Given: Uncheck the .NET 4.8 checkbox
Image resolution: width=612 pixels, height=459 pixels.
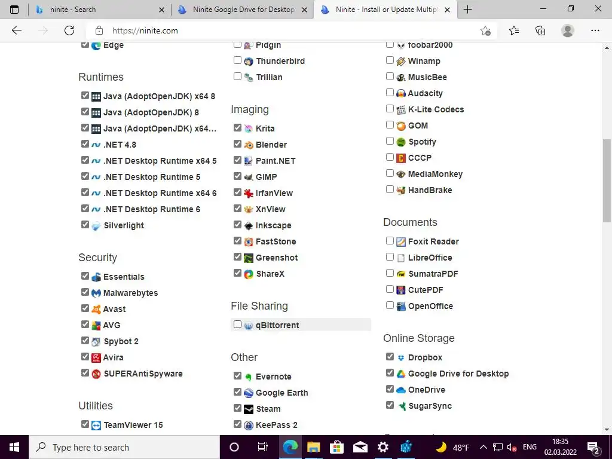Looking at the screenshot, I should tap(85, 143).
